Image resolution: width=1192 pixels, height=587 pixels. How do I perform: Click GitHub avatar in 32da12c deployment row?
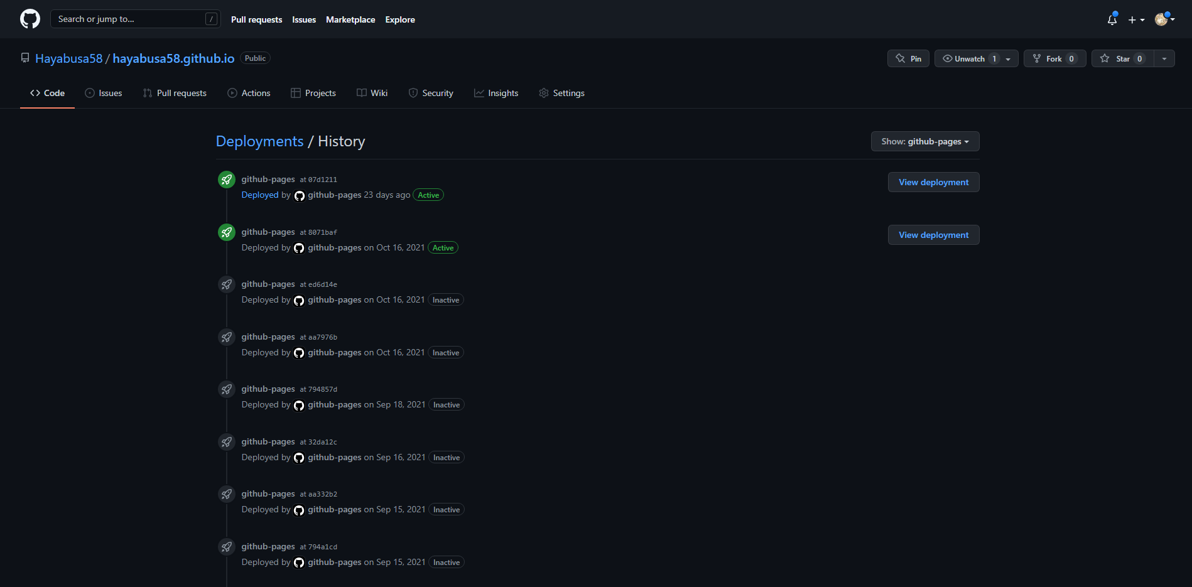click(300, 458)
